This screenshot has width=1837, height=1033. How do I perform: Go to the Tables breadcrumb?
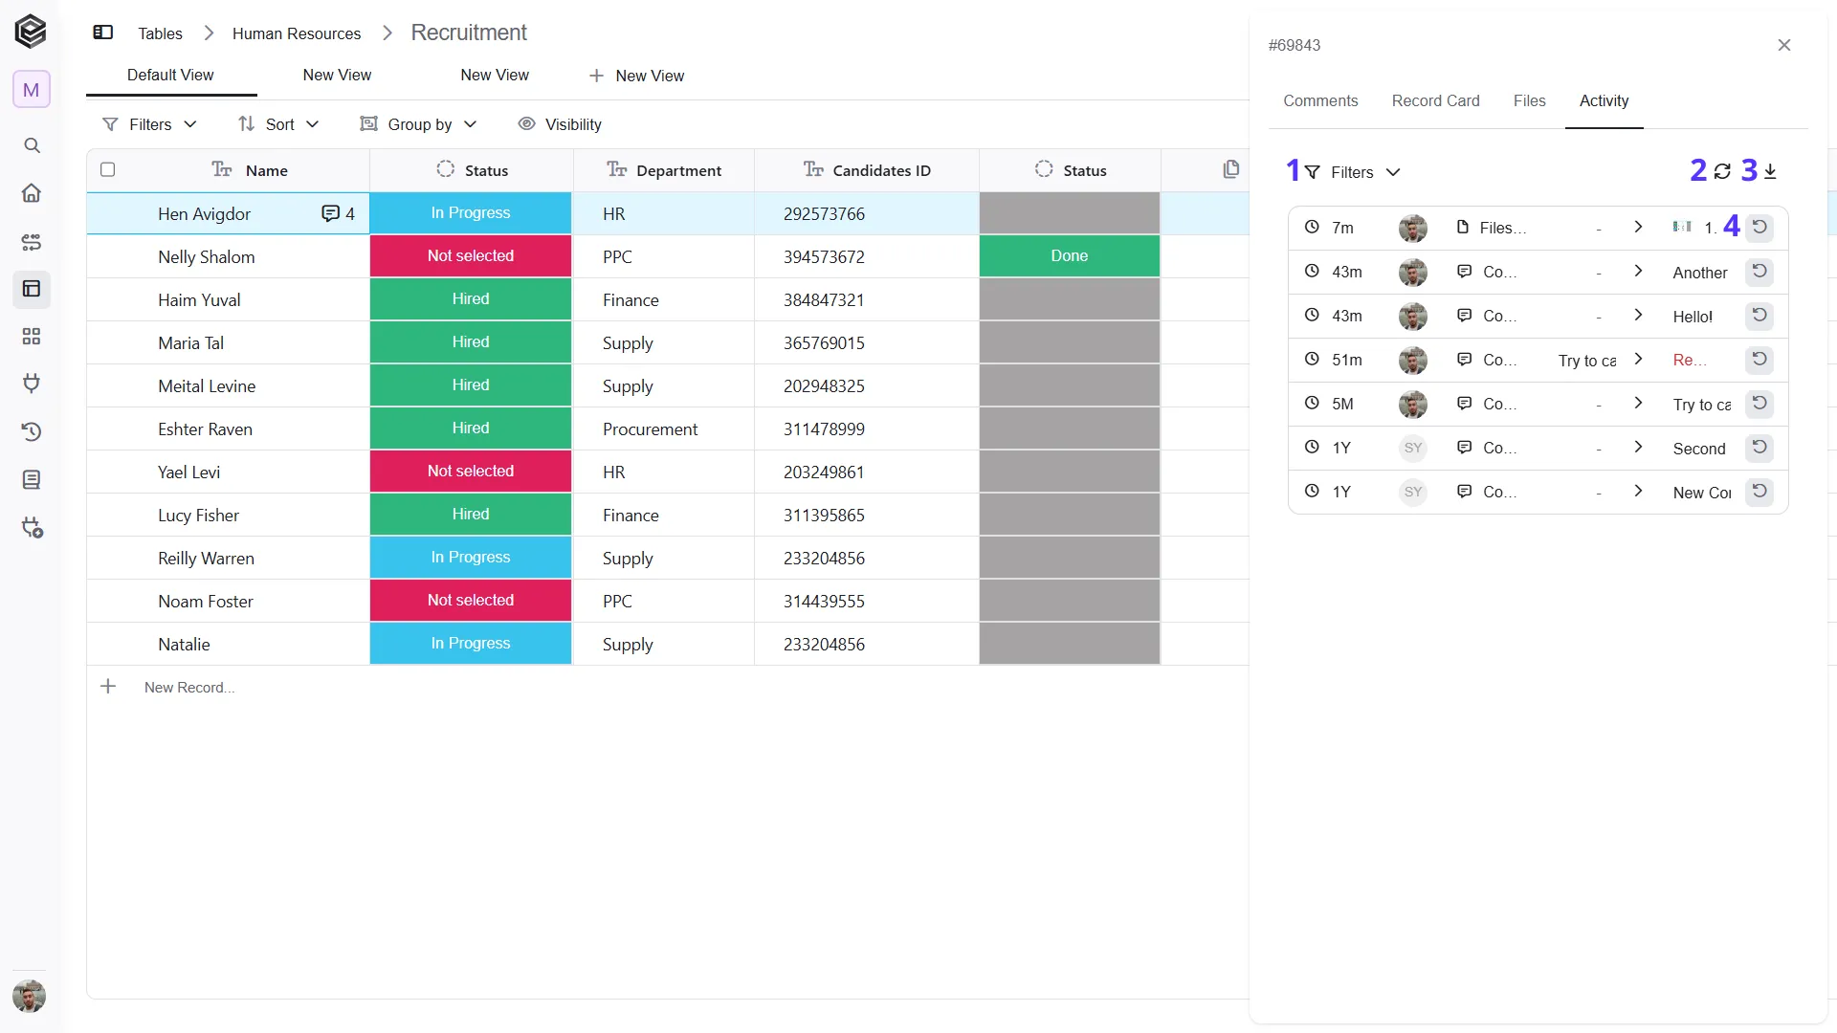[x=160, y=33]
